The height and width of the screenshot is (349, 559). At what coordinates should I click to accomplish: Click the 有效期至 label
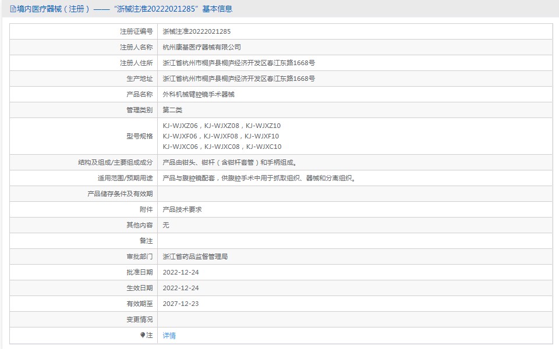pyautogui.click(x=139, y=304)
